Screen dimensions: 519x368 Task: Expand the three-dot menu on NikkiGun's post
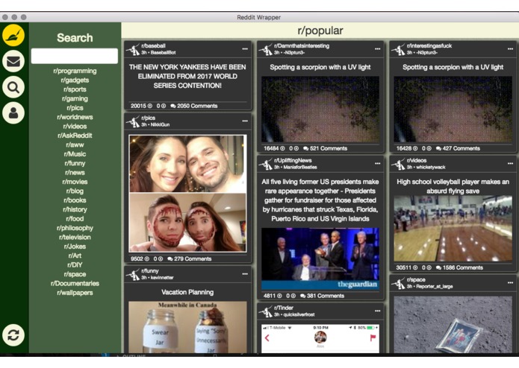point(245,121)
